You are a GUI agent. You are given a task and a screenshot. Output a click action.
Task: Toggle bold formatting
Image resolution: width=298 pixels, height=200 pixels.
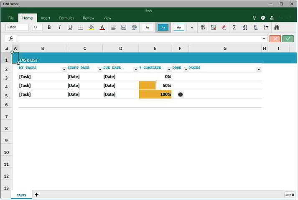pos(49,28)
